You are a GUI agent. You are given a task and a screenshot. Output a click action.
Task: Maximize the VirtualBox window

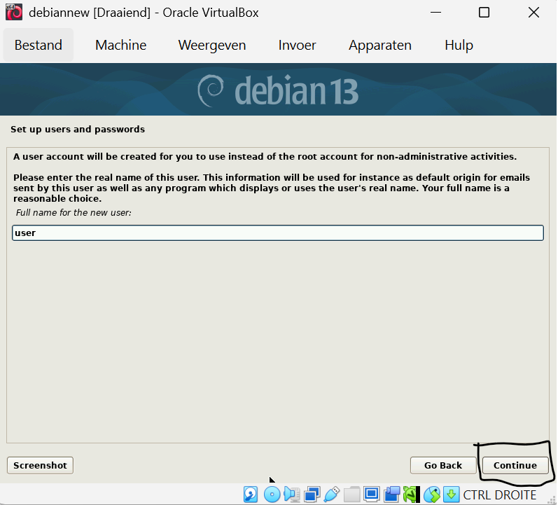tap(484, 13)
